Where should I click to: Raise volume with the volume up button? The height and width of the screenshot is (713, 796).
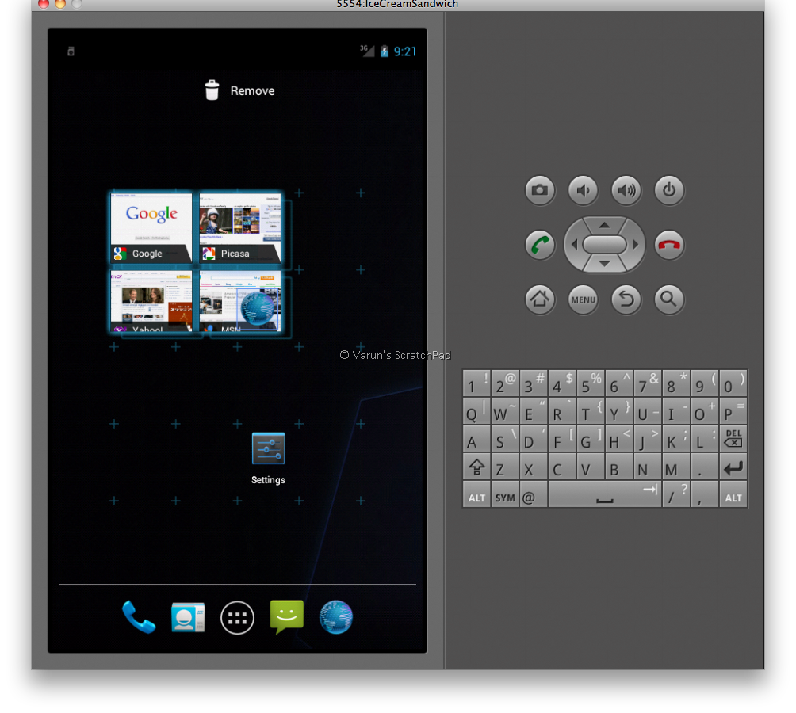coord(626,190)
